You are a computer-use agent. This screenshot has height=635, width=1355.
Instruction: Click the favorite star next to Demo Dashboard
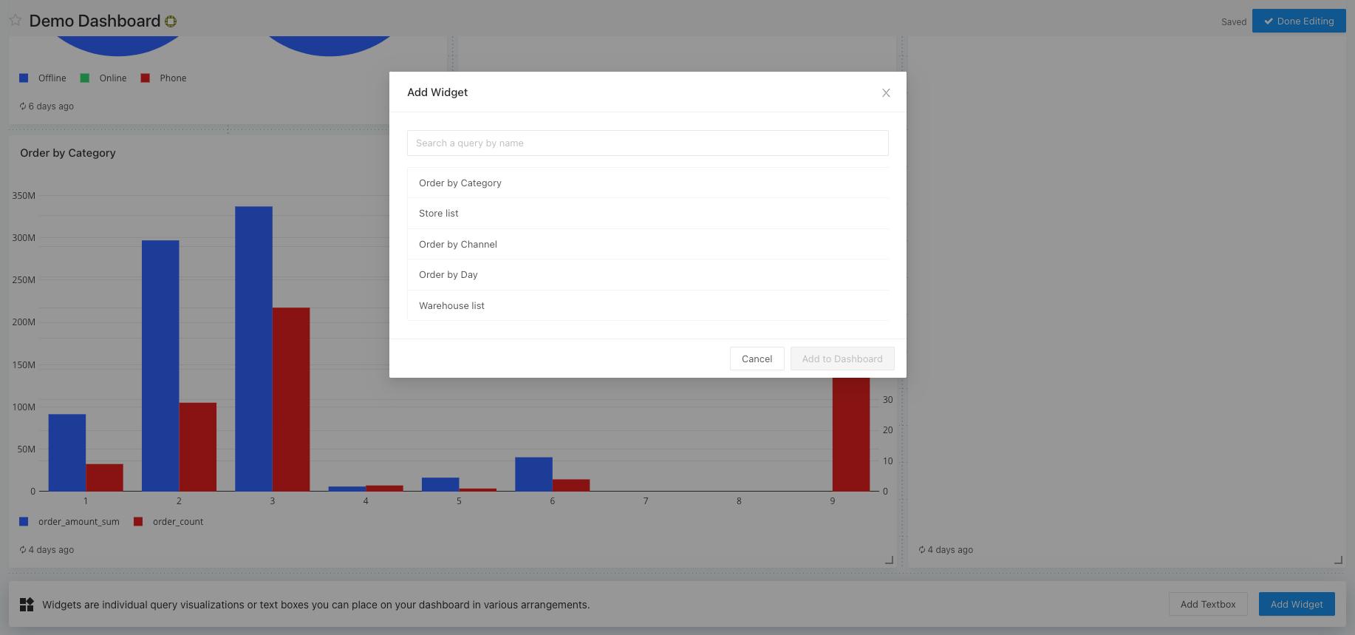(15, 21)
